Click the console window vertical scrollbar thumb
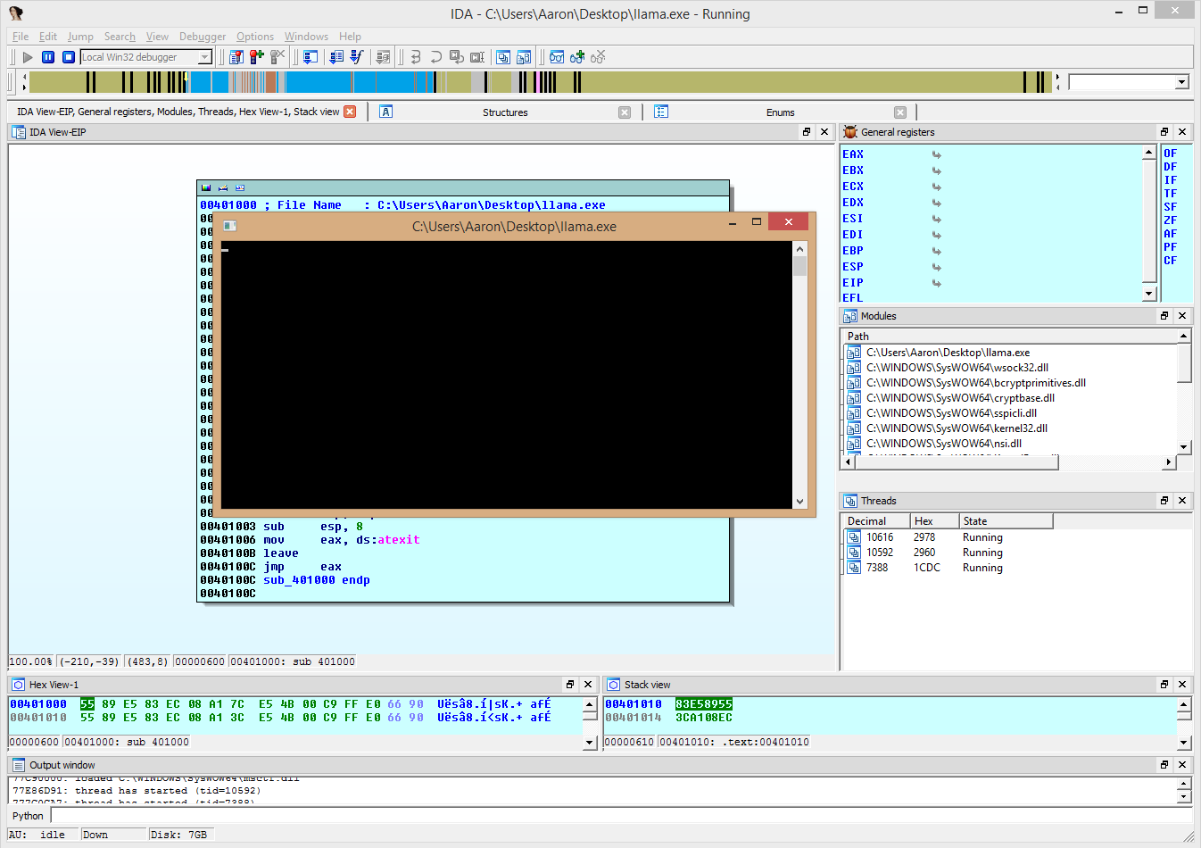 [799, 266]
